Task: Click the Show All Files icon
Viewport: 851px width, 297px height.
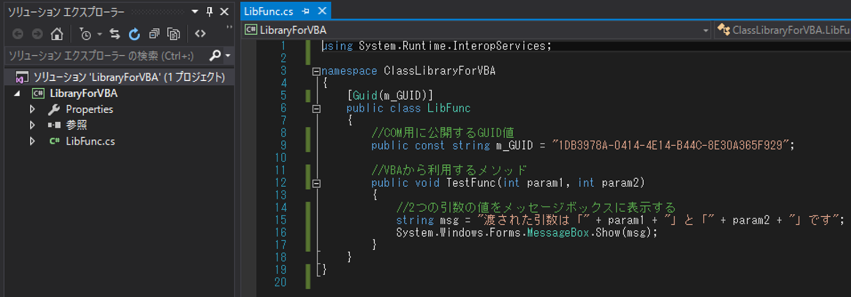Action: 174,34
